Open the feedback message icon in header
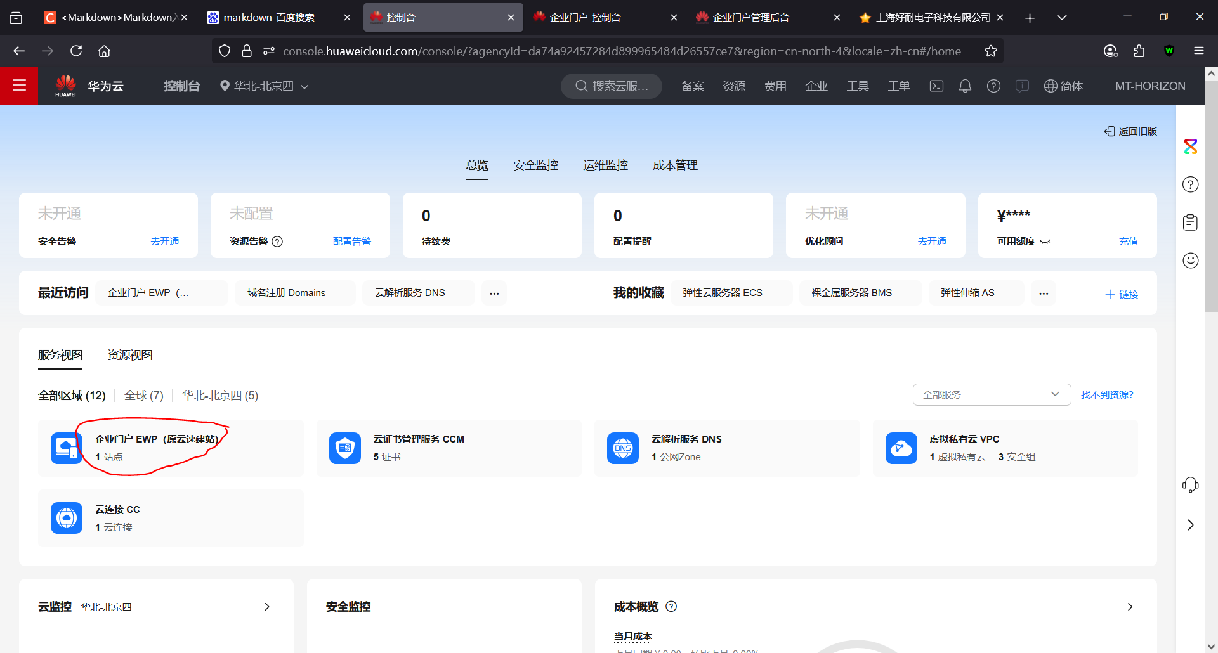The height and width of the screenshot is (653, 1218). click(x=1022, y=86)
